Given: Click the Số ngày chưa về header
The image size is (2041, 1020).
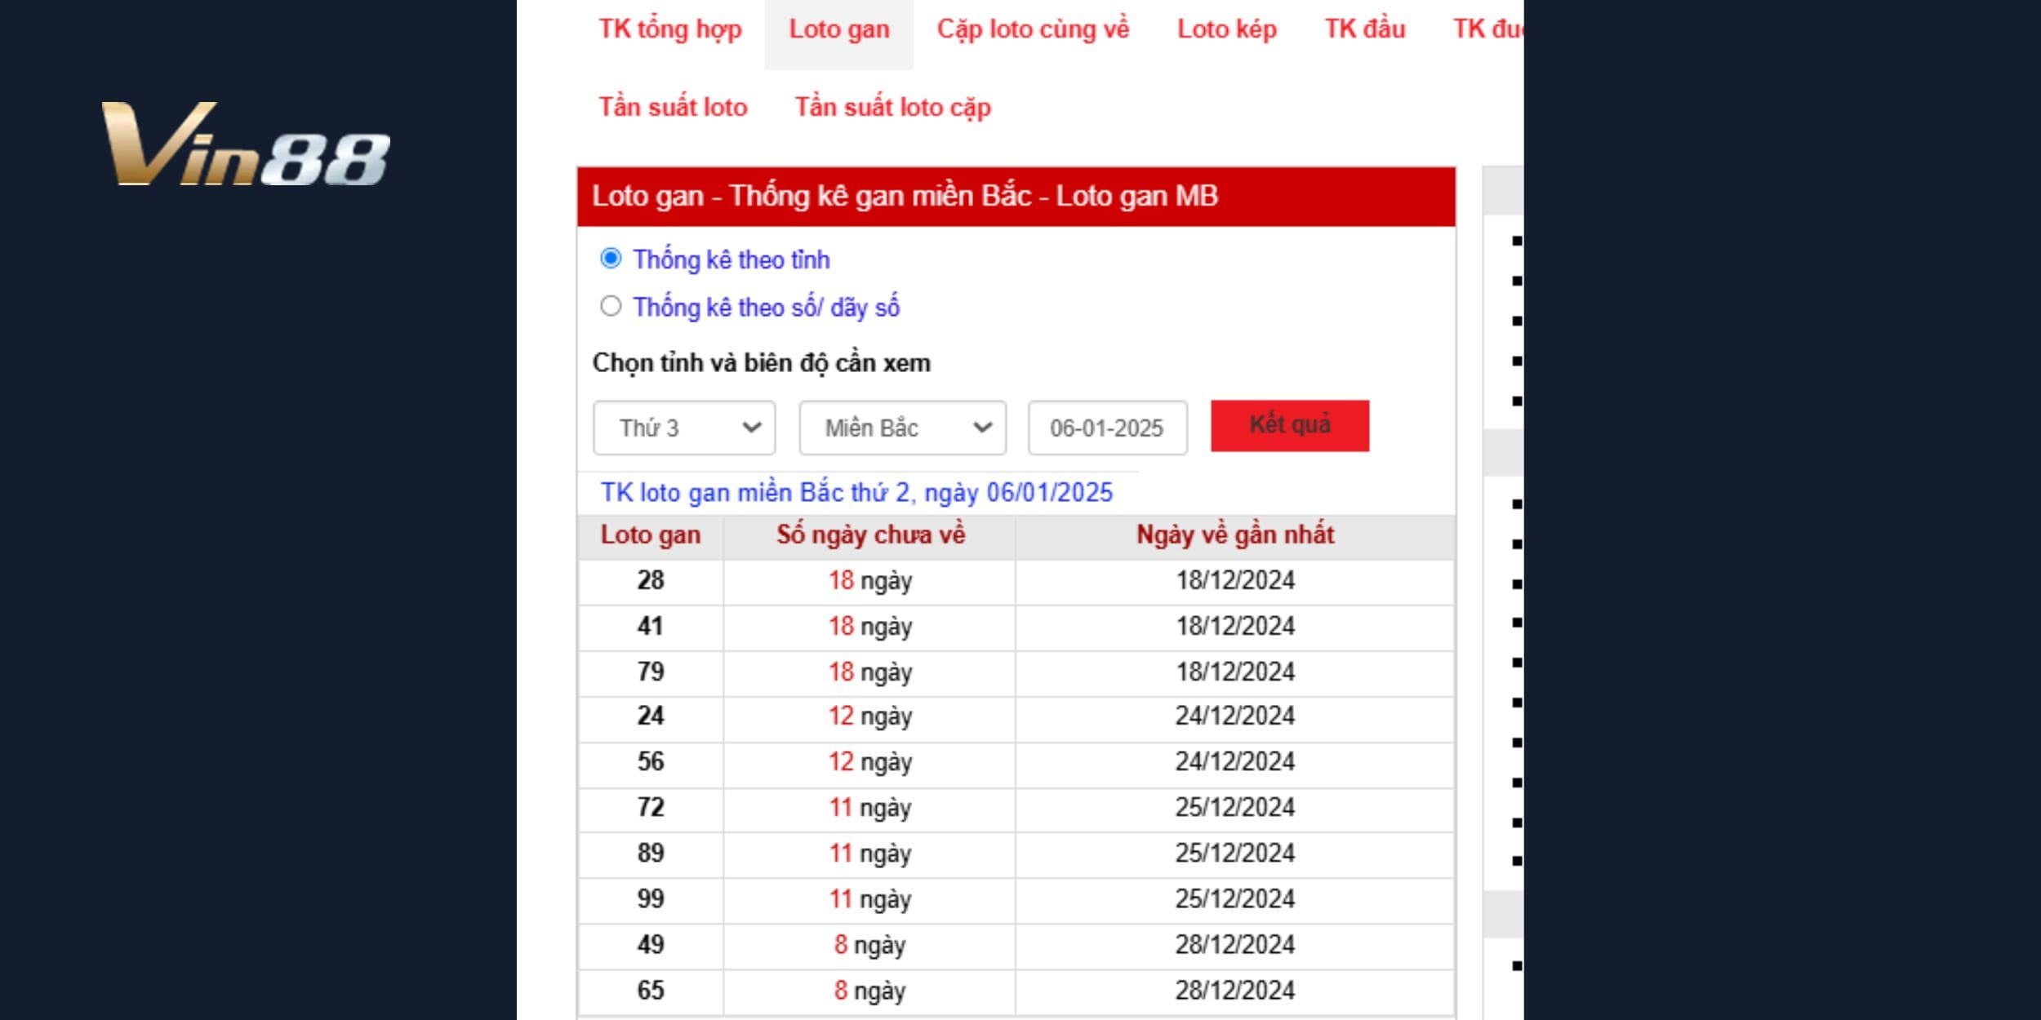Looking at the screenshot, I should (x=870, y=535).
